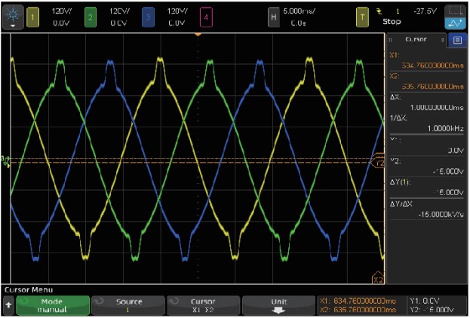The image size is (470, 318).
Task: Open the Keysight main menu logo
Action: click(13, 14)
